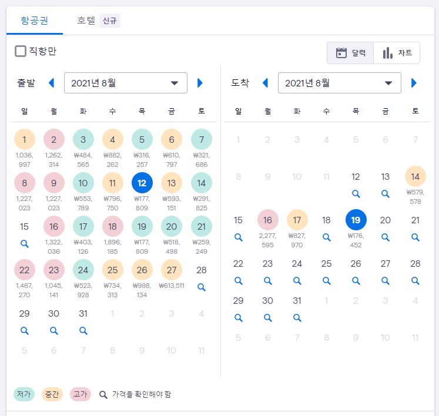
Task: Switch to the 호텔 hotels tab
Action: [86, 21]
